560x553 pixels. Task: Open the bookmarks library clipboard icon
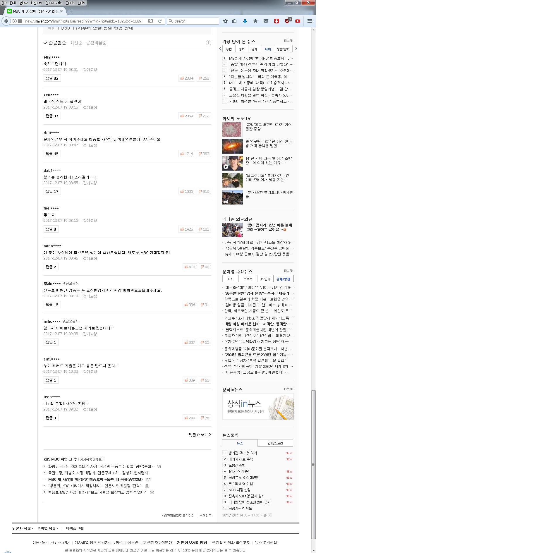[x=234, y=21]
